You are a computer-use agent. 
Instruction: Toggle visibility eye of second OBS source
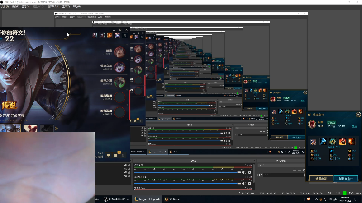[126, 169]
